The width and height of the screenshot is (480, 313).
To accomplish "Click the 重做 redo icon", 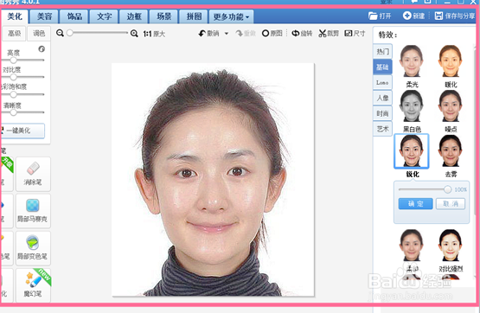I will pyautogui.click(x=239, y=34).
